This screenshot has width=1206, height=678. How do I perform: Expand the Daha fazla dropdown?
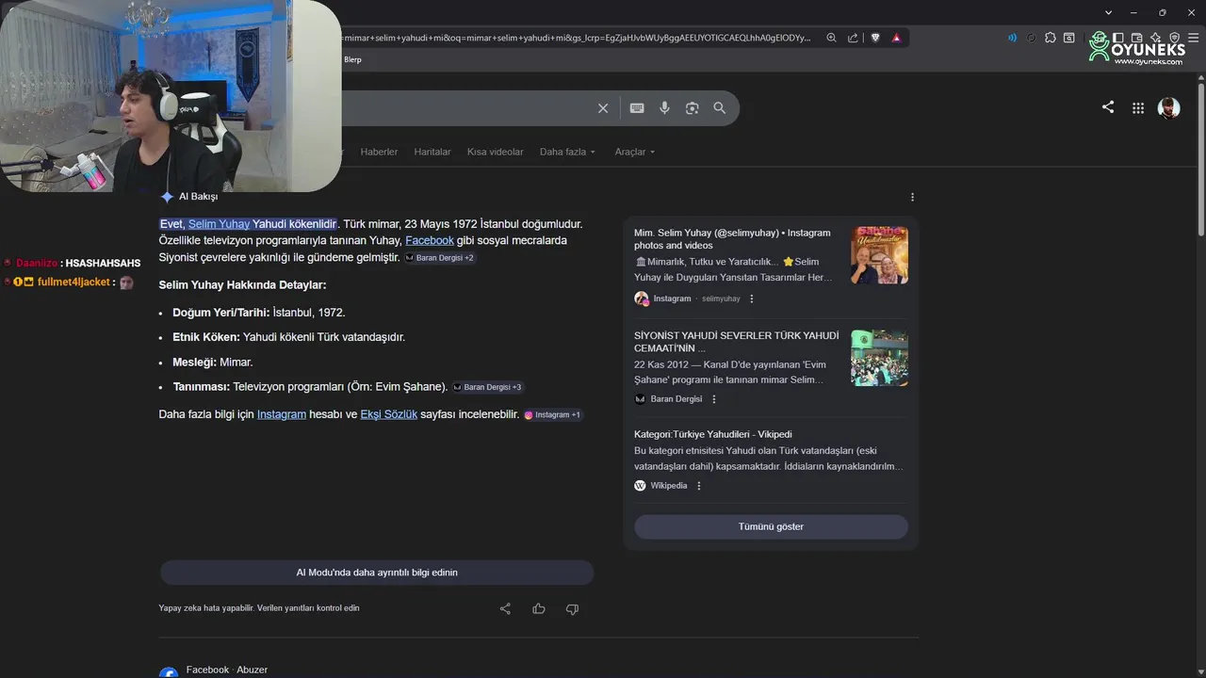[x=567, y=152]
